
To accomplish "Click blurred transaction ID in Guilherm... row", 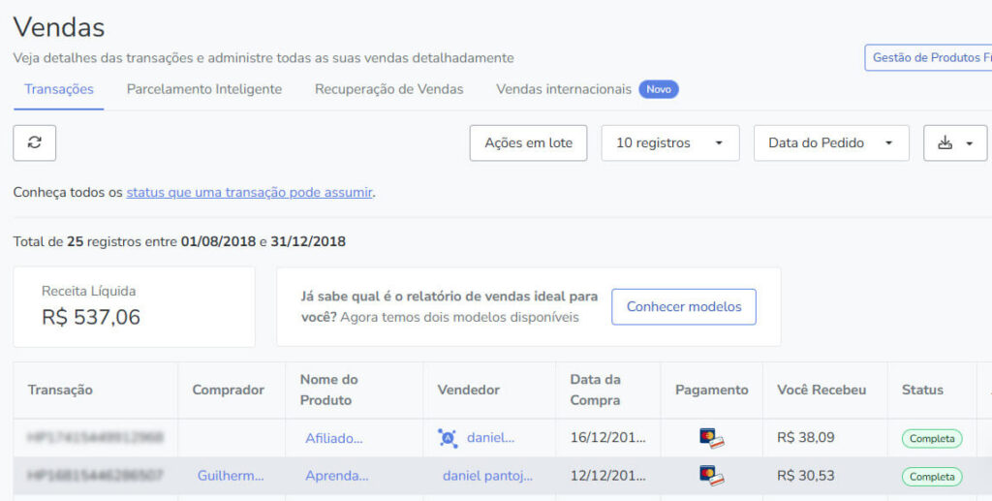I will tap(96, 475).
